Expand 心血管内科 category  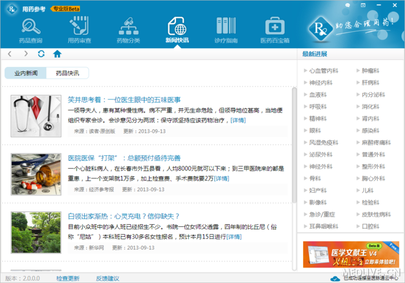[x=321, y=70]
